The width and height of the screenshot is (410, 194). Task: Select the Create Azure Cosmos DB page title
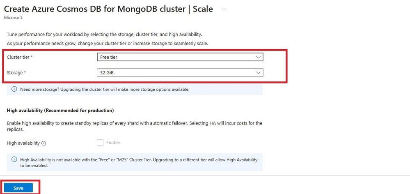pos(108,9)
